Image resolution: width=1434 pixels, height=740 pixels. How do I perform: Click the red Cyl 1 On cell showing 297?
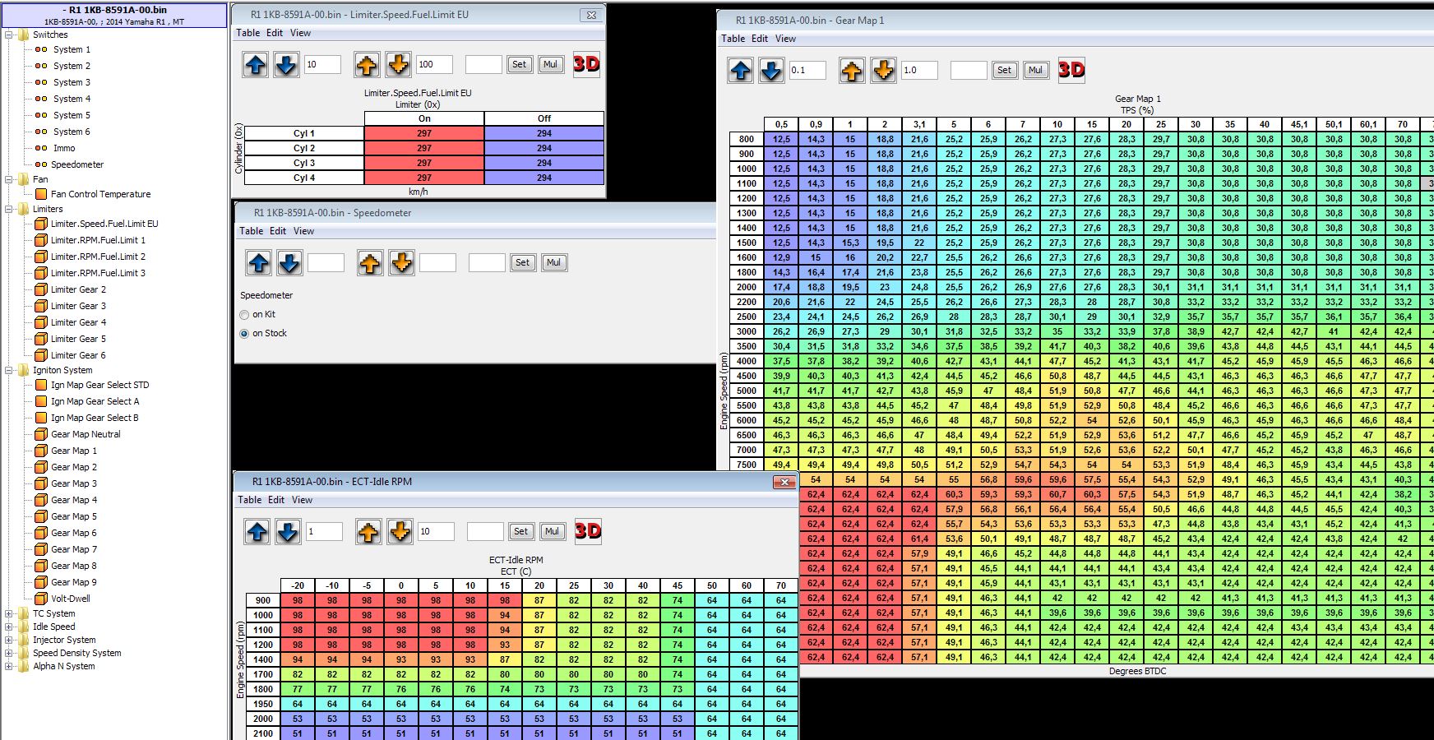point(423,133)
